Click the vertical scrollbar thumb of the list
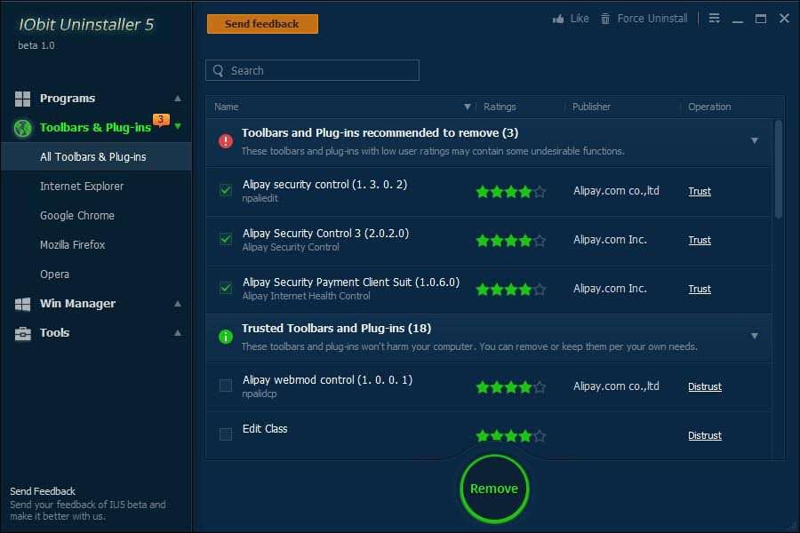Screen dimensions: 800x533 (778, 170)
